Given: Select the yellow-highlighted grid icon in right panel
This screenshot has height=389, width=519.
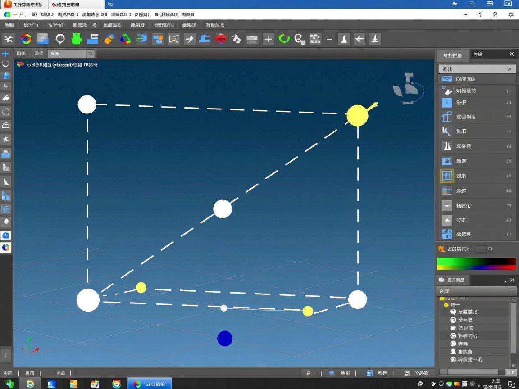Looking at the screenshot, I should (x=446, y=176).
